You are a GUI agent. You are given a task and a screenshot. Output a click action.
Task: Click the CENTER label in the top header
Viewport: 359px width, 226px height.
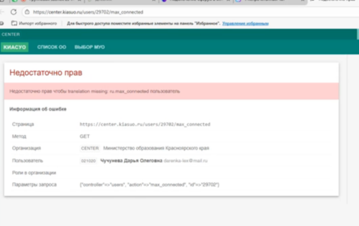click(x=11, y=34)
